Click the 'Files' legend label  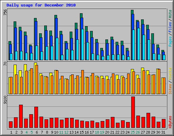[x=170, y=27]
